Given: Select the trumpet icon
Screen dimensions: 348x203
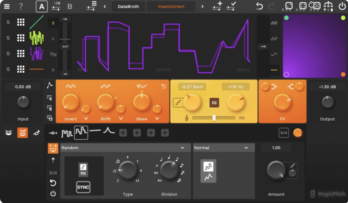Looking at the screenshot, I should tap(36, 133).
